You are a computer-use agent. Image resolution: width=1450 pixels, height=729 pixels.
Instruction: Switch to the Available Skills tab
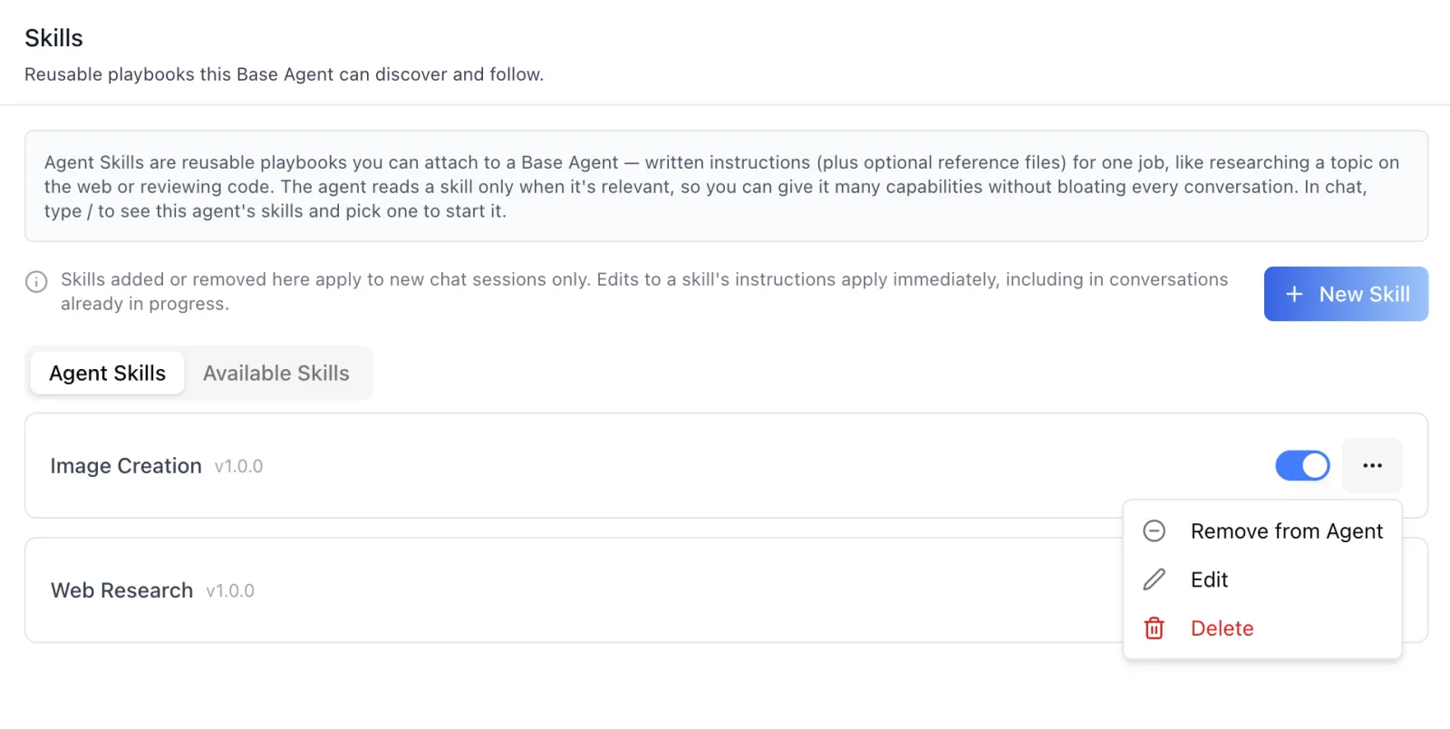(x=276, y=374)
